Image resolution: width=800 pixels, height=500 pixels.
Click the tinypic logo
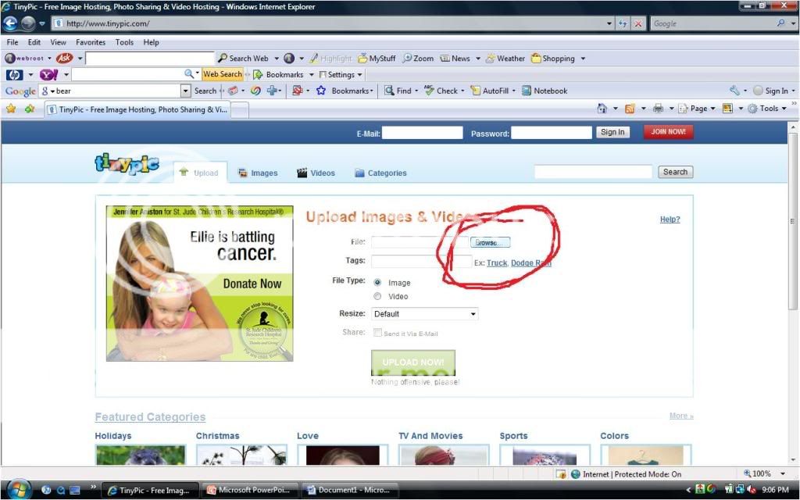(x=127, y=163)
